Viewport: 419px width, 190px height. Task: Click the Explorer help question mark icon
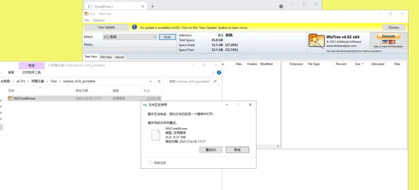[x=219, y=72]
